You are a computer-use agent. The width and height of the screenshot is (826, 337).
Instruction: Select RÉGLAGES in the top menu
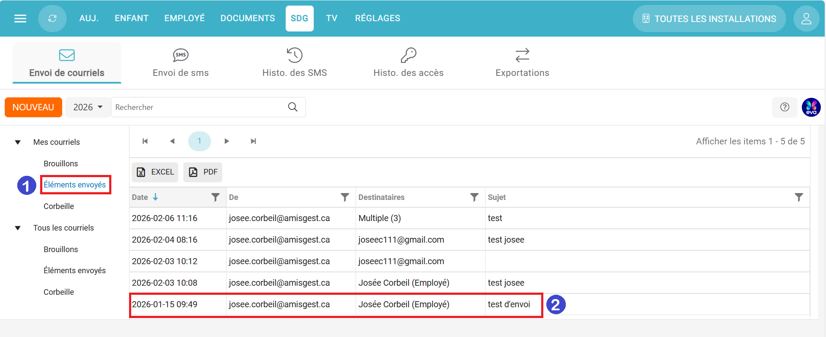tap(377, 19)
